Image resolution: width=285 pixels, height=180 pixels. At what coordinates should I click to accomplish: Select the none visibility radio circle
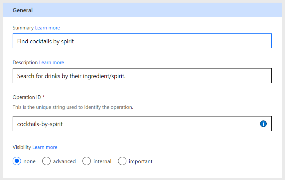[17, 161]
